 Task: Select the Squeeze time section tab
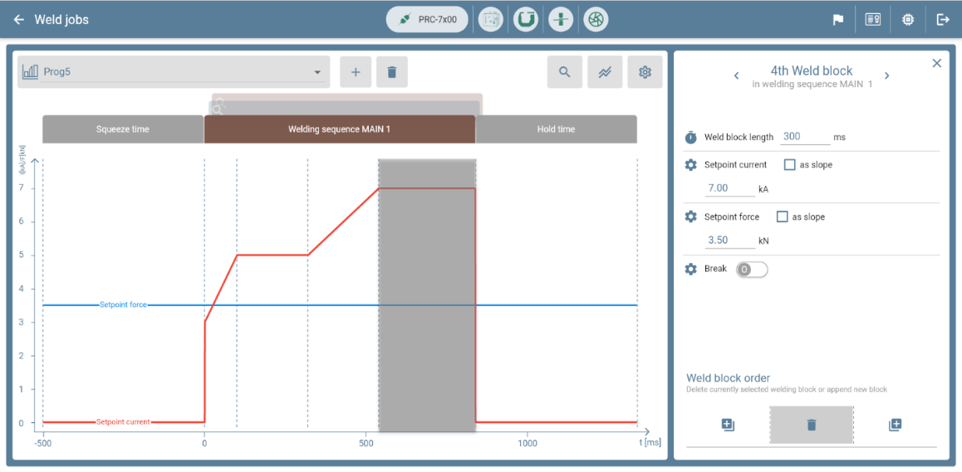[x=123, y=129]
